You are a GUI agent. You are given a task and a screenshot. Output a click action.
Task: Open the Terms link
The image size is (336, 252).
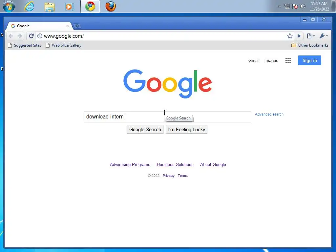coord(182,176)
